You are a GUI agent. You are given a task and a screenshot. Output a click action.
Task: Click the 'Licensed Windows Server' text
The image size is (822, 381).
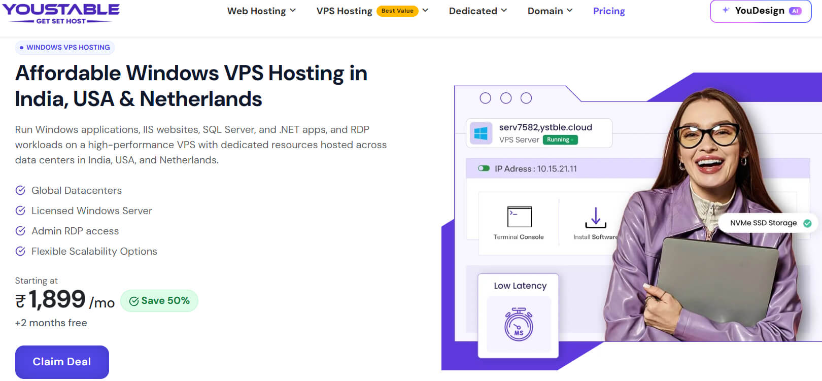tap(92, 211)
